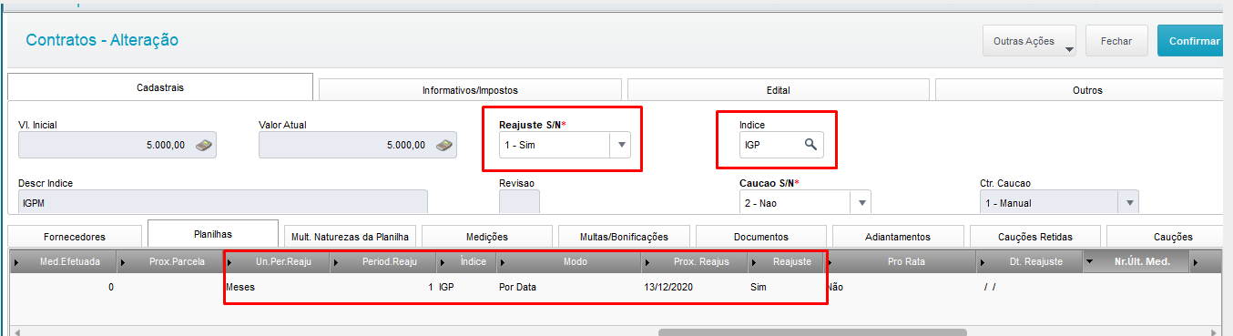
Task: Click the Vl. Inicial value field
Action: (x=117, y=145)
